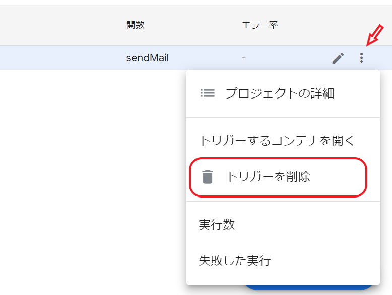Screen dimensions: 392x295
Task: Click empty part of sendMail trigger row
Action: pos(62,58)
